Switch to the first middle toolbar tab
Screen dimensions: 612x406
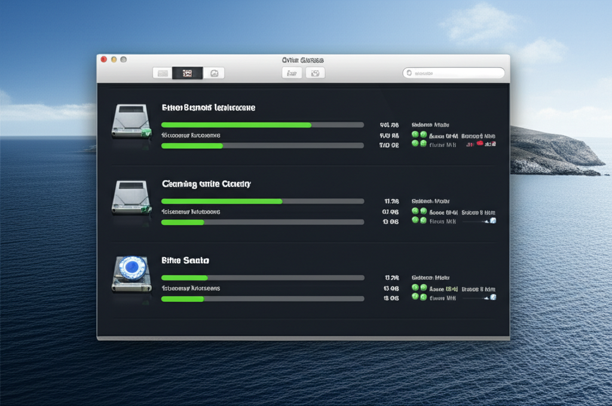pos(292,72)
